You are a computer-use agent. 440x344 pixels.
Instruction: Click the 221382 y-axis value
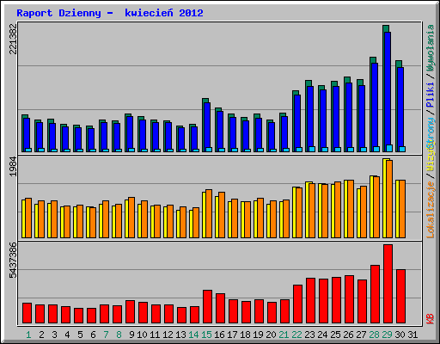click(x=13, y=39)
